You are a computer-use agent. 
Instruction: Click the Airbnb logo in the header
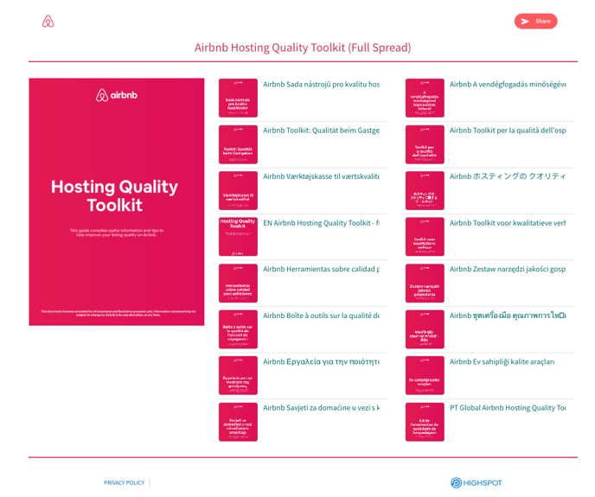(48, 22)
